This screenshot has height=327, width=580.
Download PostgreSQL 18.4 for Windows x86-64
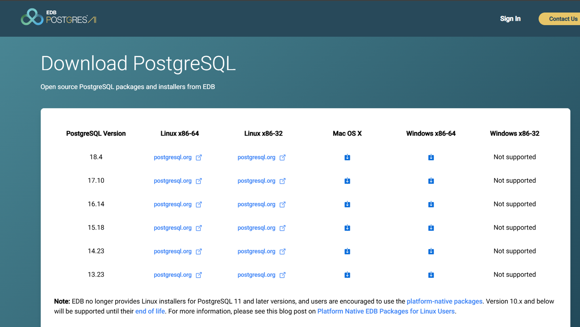pyautogui.click(x=431, y=157)
